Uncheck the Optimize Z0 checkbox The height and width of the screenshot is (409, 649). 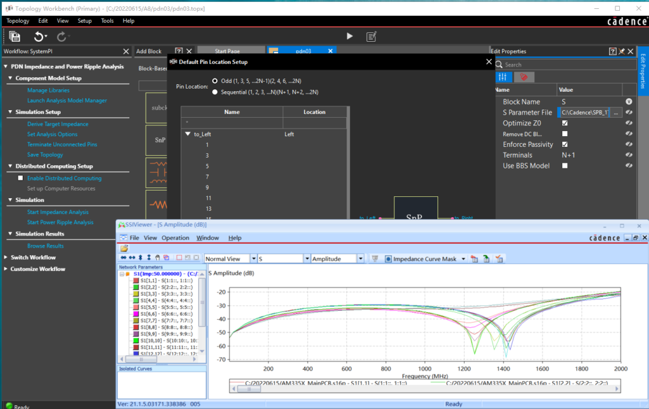[565, 123]
